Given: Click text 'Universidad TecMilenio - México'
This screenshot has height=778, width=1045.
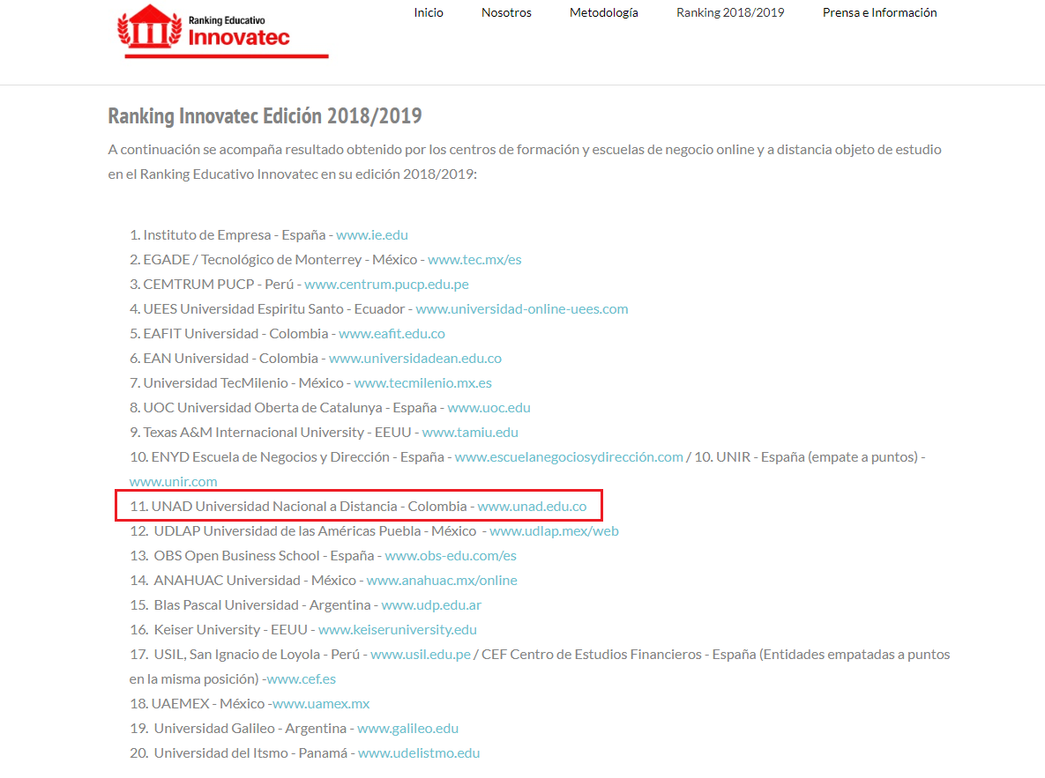Looking at the screenshot, I should pos(243,382).
